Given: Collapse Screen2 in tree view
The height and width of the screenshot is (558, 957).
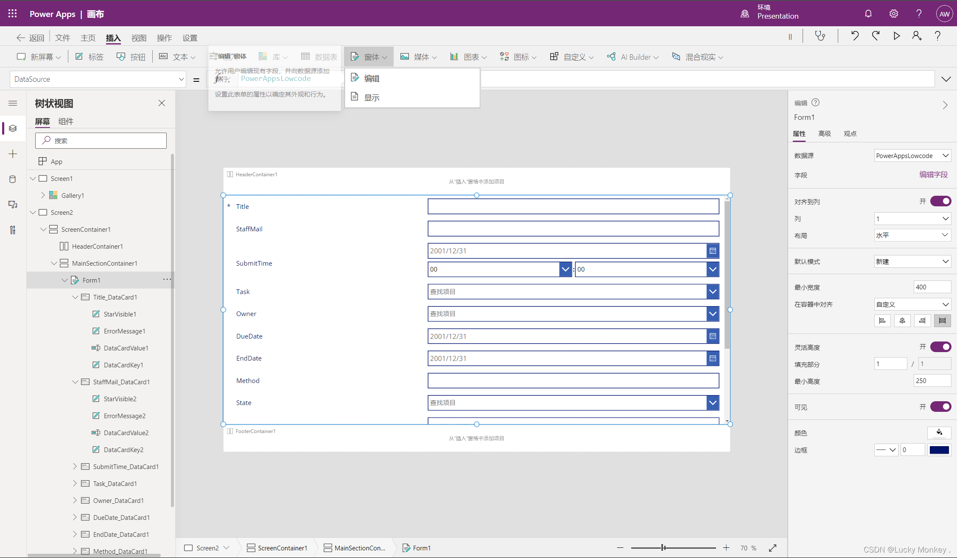Looking at the screenshot, I should [33, 212].
